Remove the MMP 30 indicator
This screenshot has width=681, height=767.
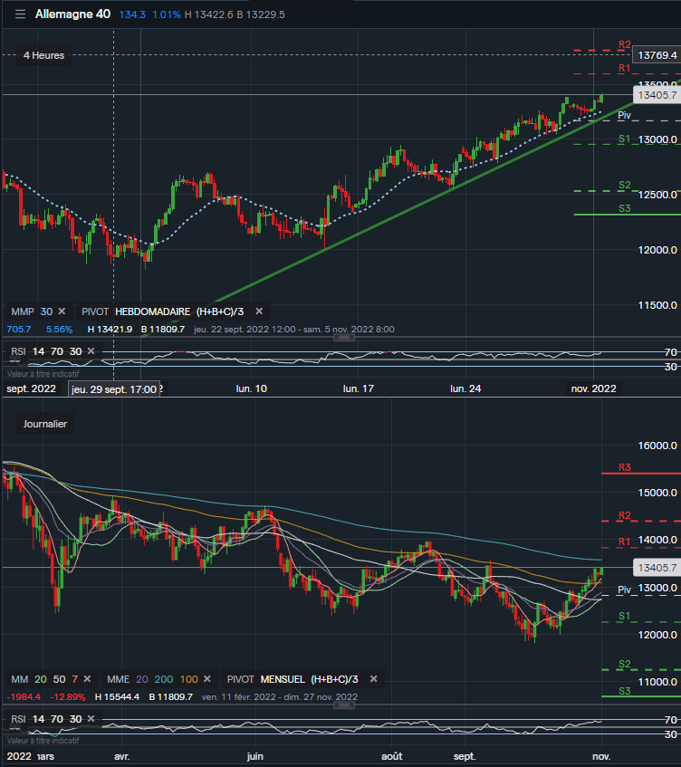click(x=62, y=311)
